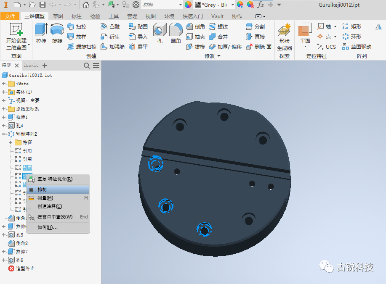Click the 分割 (Split) button
Image resolution: width=386 pixels, height=284 pixels.
point(255,26)
